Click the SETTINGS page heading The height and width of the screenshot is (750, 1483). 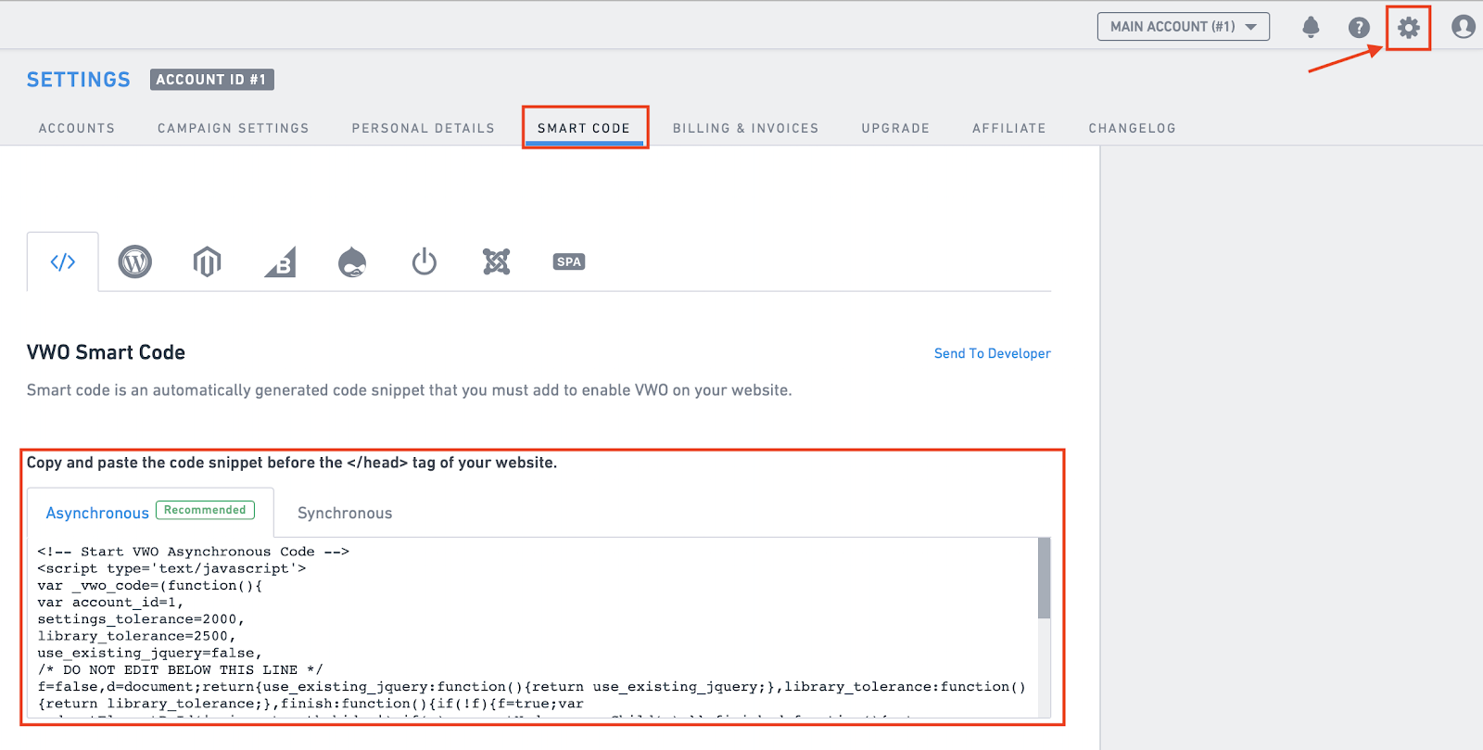click(x=79, y=80)
